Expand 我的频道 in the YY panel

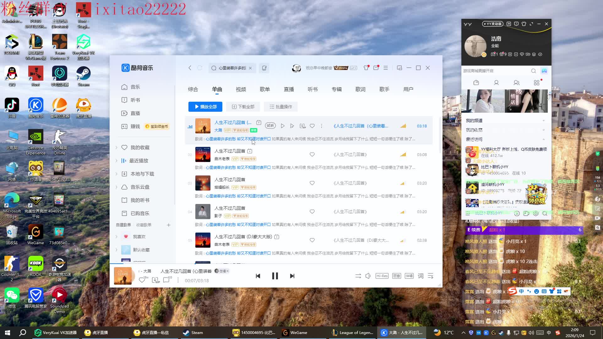pos(544,120)
